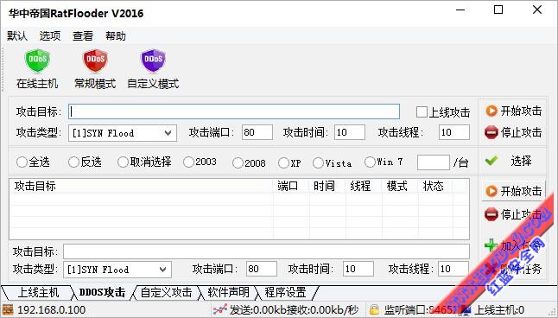Open the 帮助 menu
558x318 pixels.
116,35
